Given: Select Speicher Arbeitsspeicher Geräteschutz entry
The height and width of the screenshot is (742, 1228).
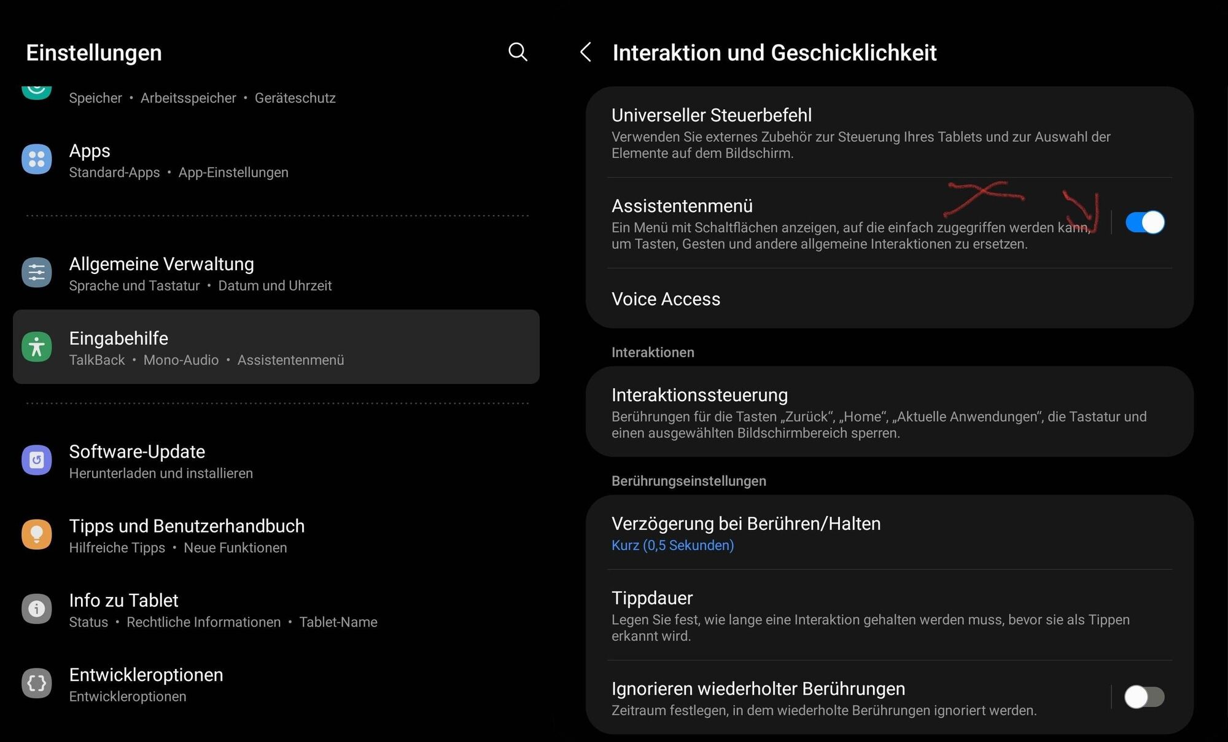Looking at the screenshot, I should [x=202, y=98].
